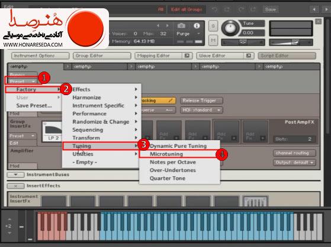Click the redo icon in top toolbar
The width and height of the screenshot is (331, 247).
tap(241, 9)
